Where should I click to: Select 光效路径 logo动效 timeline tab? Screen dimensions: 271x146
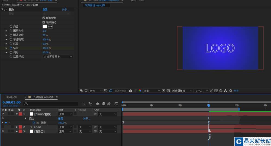pos(43,97)
